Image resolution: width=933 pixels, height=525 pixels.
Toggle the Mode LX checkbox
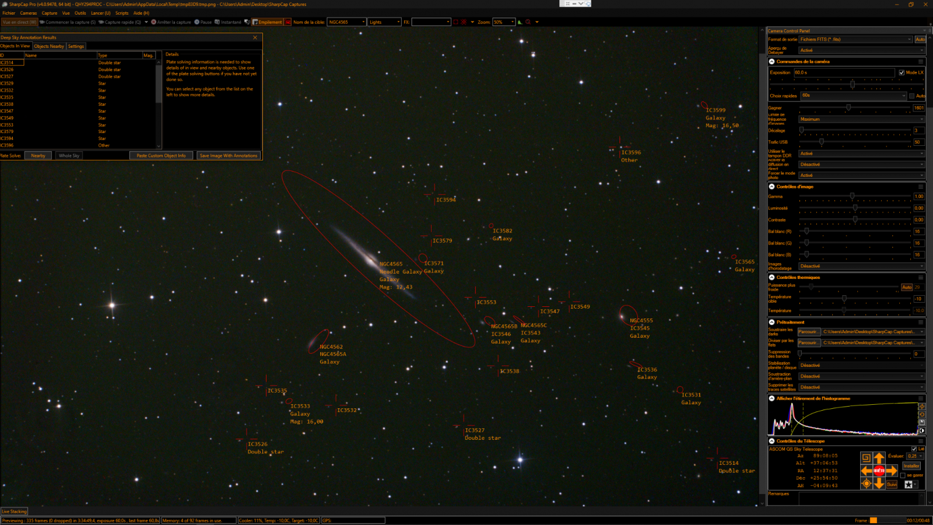902,73
